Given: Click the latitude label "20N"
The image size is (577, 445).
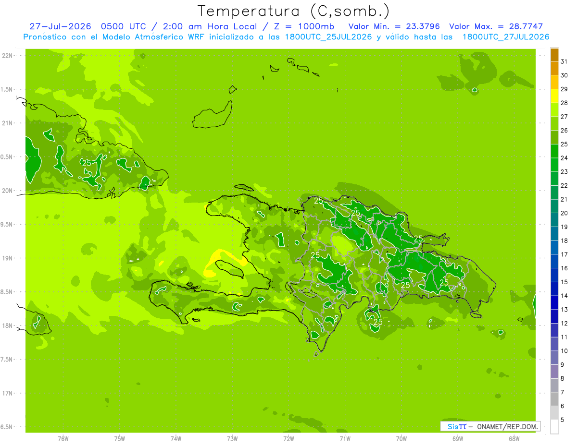Looking at the screenshot, I should click(8, 191).
